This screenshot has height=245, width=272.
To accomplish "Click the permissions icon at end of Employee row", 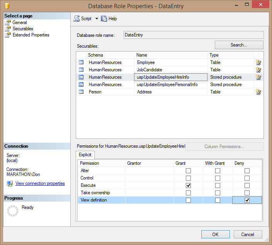I will point(258,62).
